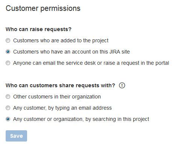Image resolution: width=172 pixels, height=146 pixels.
Task: Click the word 'portal' in the third option
Action: pyautogui.click(x=162, y=63)
